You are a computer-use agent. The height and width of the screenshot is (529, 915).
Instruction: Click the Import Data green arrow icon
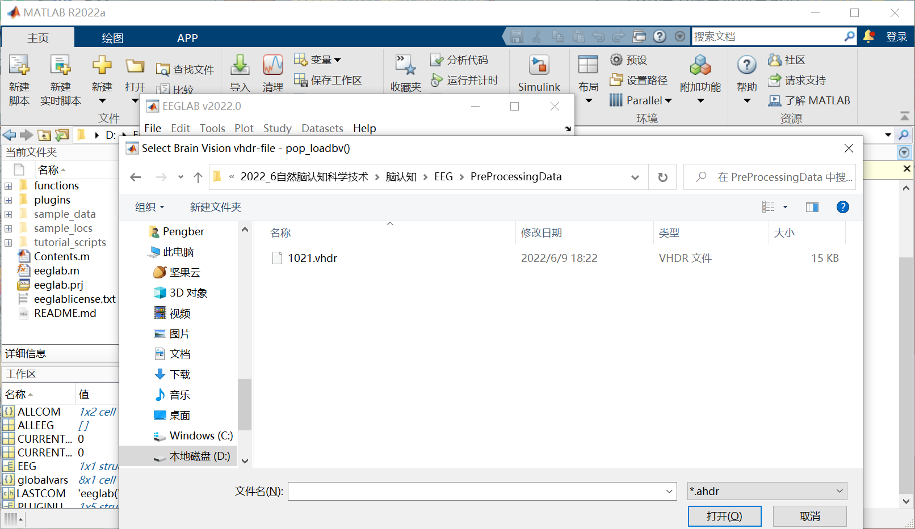[x=240, y=65]
